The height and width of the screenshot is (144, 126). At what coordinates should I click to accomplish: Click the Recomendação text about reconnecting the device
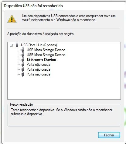(x=62, y=112)
